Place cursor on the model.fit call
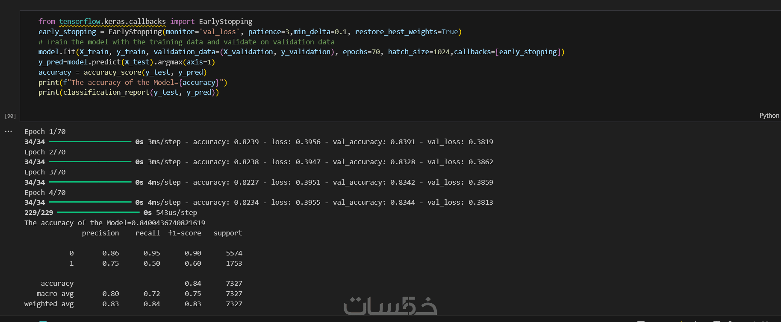This screenshot has width=781, height=322. pos(57,52)
